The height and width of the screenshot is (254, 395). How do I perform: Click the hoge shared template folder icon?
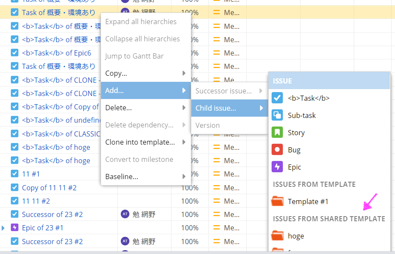click(x=278, y=236)
